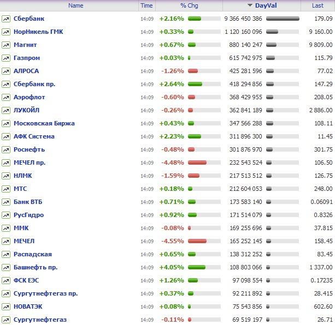Click the chart icon beside ЛУКОЙЛ
Screen dimensions: 335x325
tap(6, 110)
